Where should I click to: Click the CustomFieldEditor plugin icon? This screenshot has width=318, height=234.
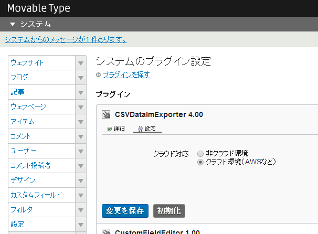click(106, 231)
